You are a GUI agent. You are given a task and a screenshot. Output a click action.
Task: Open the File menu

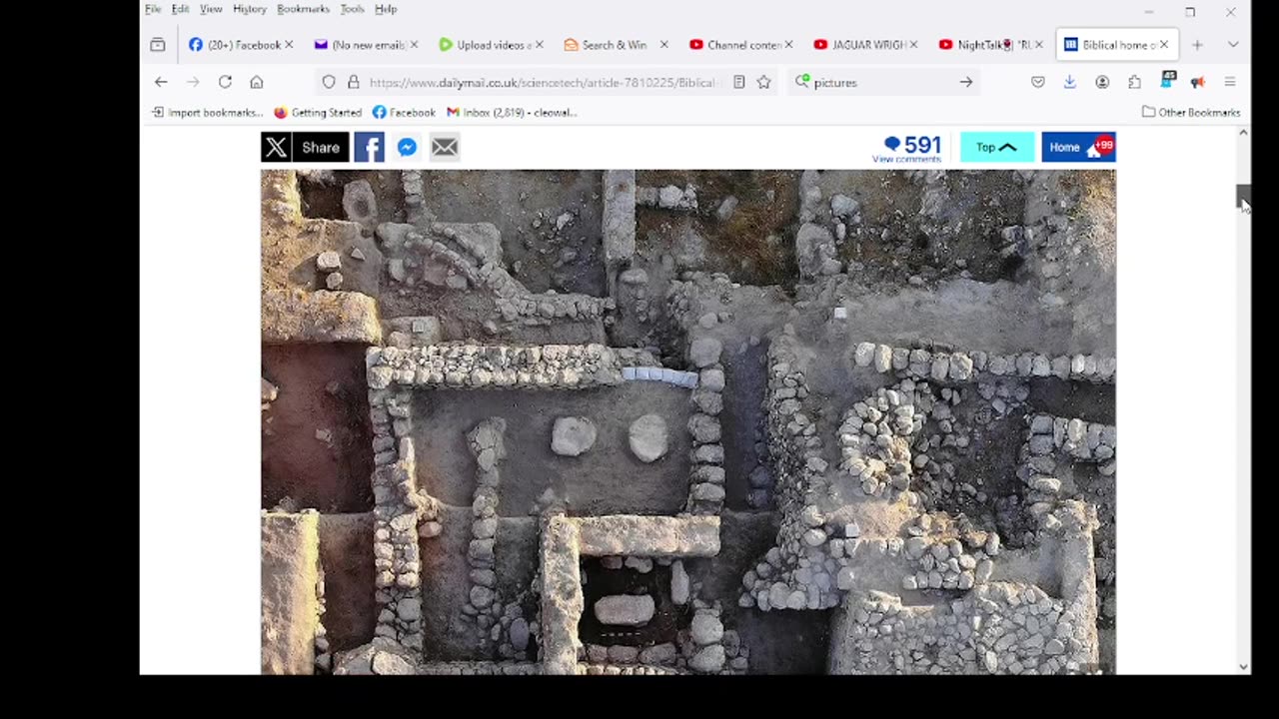153,9
